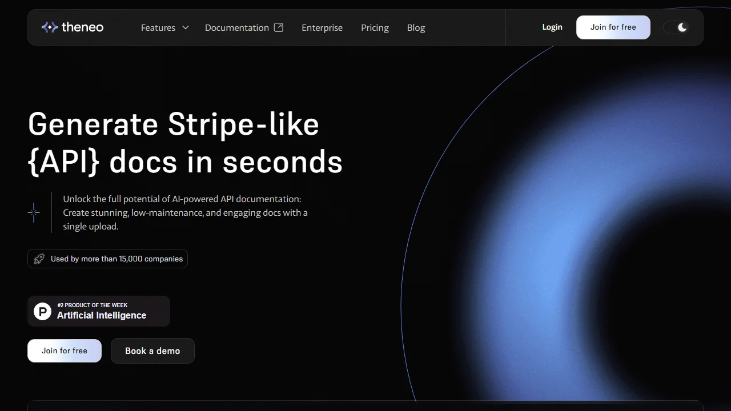
Task: Expand the Features dropdown chevron
Action: coord(185,27)
